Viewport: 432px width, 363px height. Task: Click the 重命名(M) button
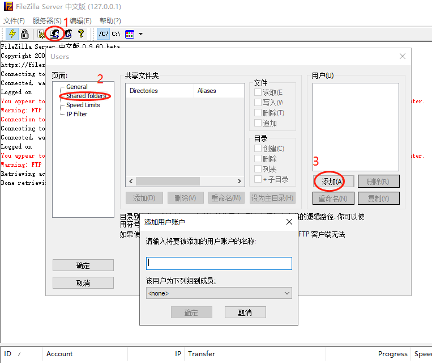pos(226,198)
